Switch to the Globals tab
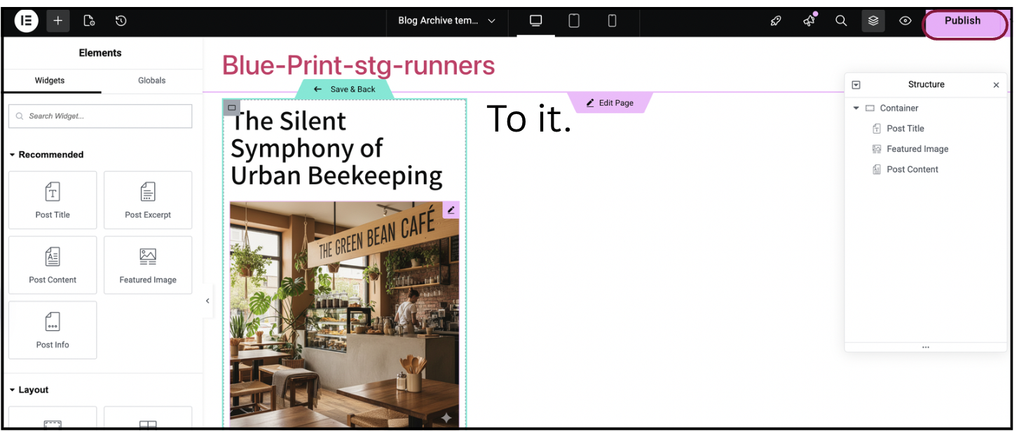The image size is (1019, 431). tap(151, 80)
